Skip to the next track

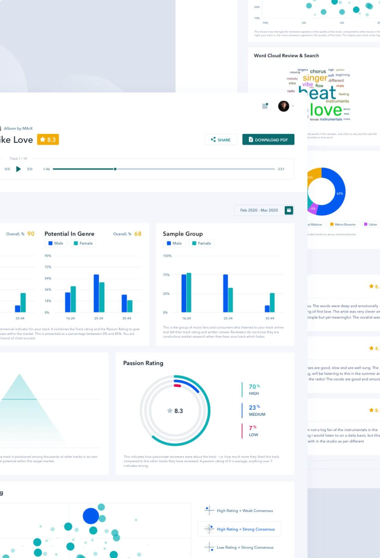(x=30, y=169)
